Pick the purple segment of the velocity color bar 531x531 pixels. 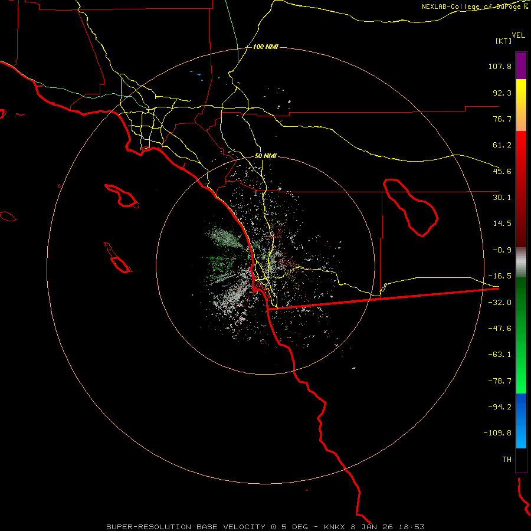pyautogui.click(x=521, y=65)
